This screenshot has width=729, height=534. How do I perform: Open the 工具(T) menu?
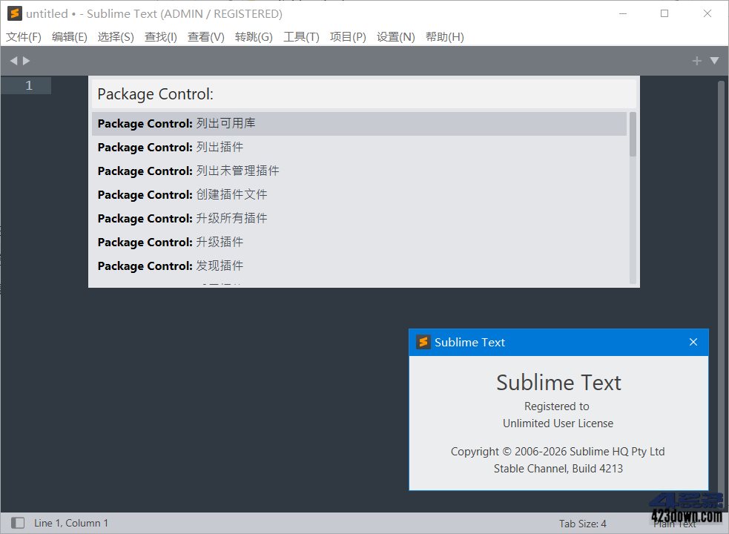pos(301,37)
